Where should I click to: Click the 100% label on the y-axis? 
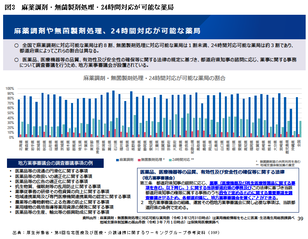tap(10, 89)
